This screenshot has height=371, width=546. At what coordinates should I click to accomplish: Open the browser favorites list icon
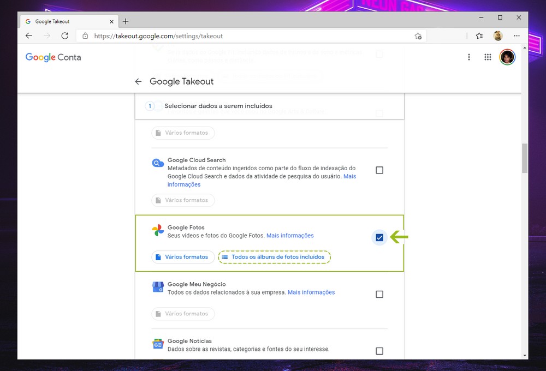(x=479, y=36)
